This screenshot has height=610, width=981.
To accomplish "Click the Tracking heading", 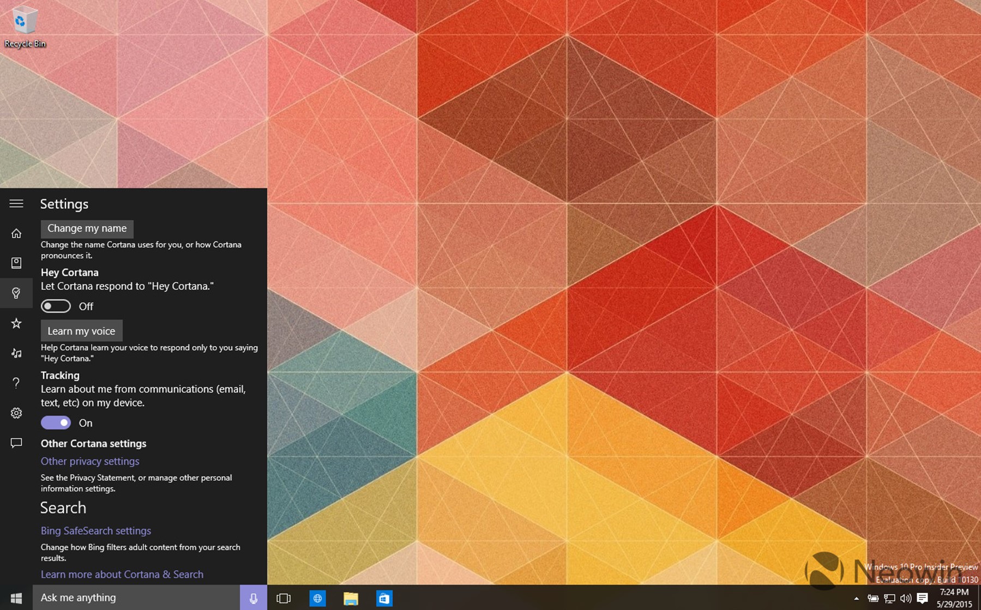I will pos(60,375).
